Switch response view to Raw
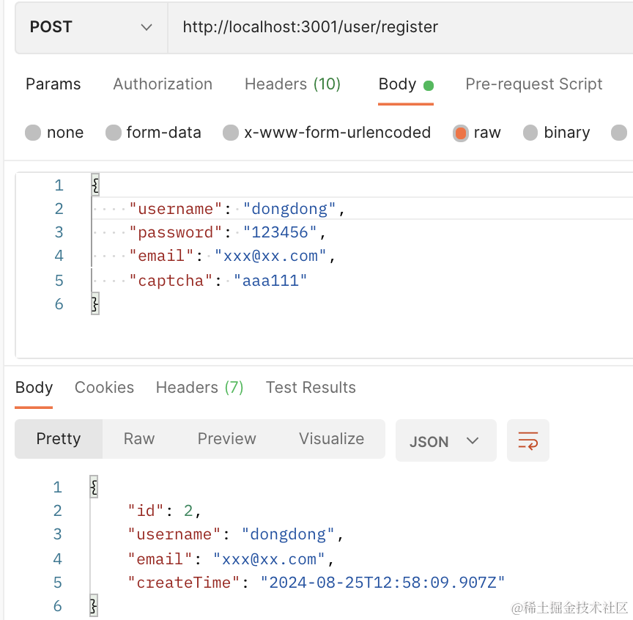Screen dimensions: 633x620 tap(139, 439)
